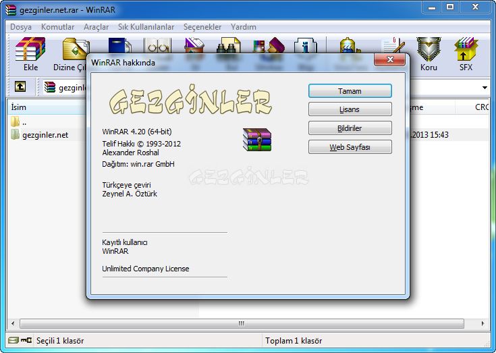Click the notepad Comment toolbar icon

pos(393,45)
